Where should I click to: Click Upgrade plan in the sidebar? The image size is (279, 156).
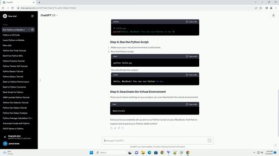(x=19, y=137)
